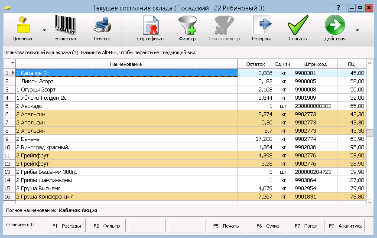Viewport: 377px width, 238px height.
Task: Sort by Наименование column header
Action: tap(126, 64)
